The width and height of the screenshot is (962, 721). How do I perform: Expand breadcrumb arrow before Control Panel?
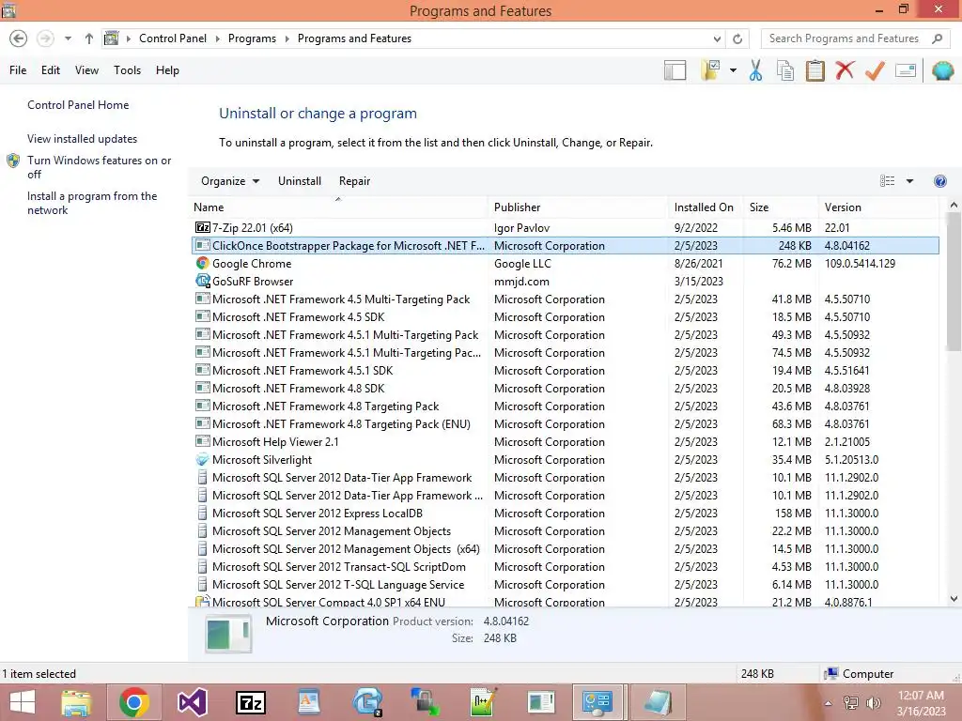pos(128,38)
